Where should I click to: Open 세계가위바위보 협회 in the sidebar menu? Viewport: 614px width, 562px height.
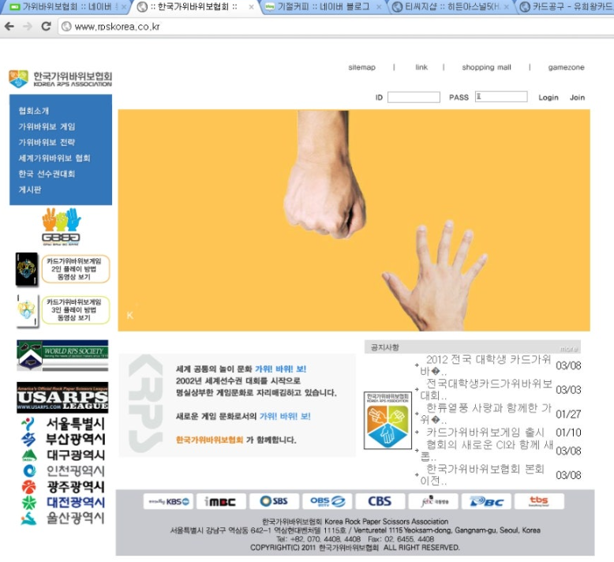click(x=54, y=158)
